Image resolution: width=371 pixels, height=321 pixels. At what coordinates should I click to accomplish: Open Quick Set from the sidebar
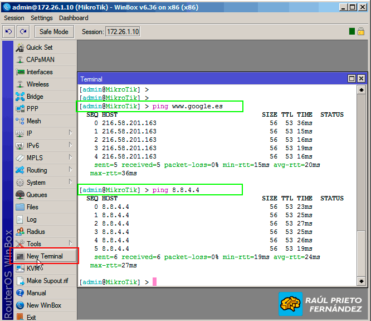tap(39, 47)
